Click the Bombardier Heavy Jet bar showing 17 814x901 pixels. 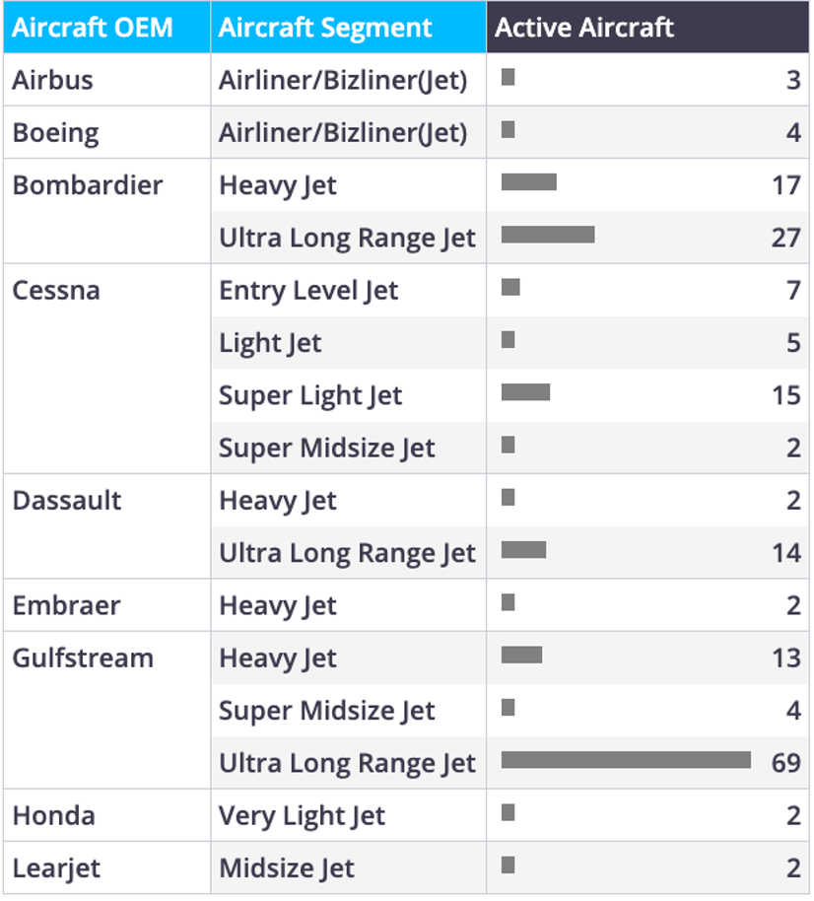(x=529, y=181)
